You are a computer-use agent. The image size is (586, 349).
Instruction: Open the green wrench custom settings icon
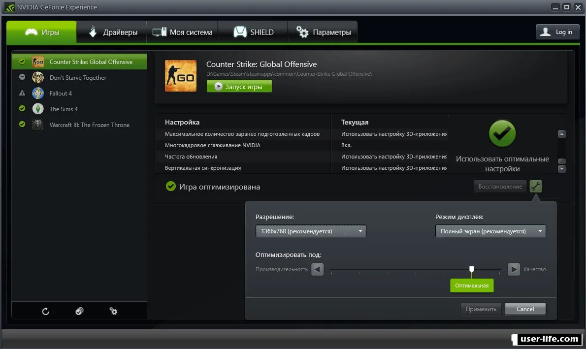[536, 186]
